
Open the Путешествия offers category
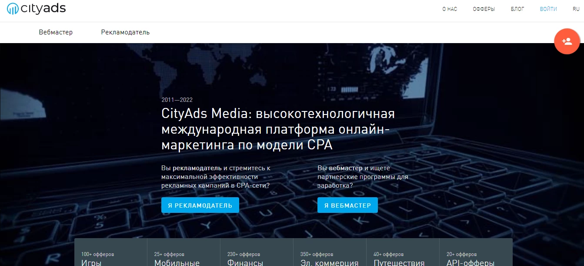click(403, 252)
